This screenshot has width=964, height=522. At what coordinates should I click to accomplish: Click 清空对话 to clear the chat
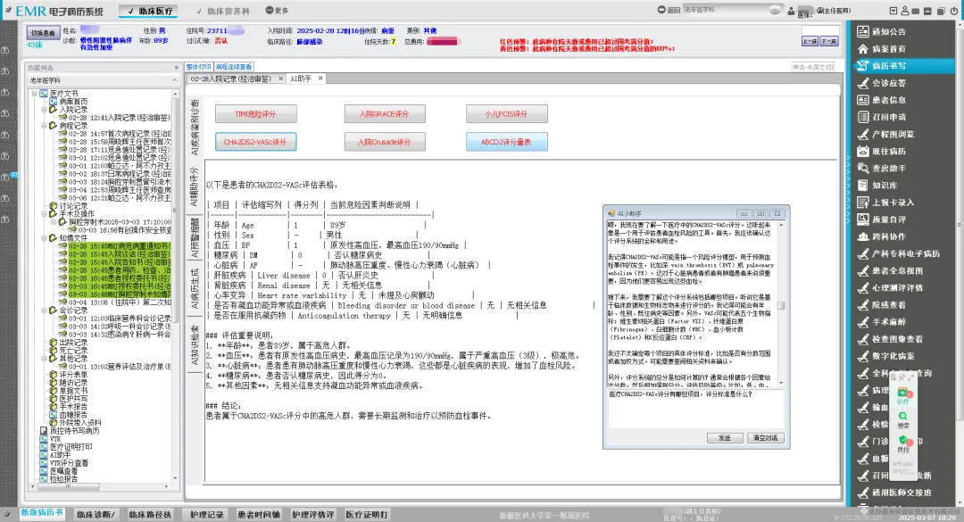pos(763,438)
